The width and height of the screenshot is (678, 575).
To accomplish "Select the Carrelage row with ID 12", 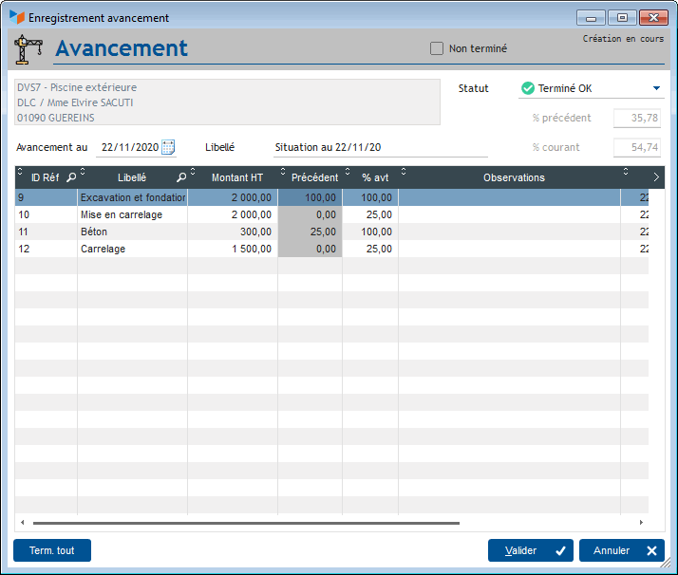I will point(103,249).
